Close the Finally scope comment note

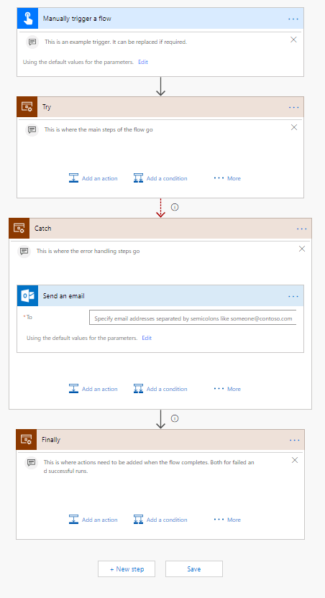(295, 460)
